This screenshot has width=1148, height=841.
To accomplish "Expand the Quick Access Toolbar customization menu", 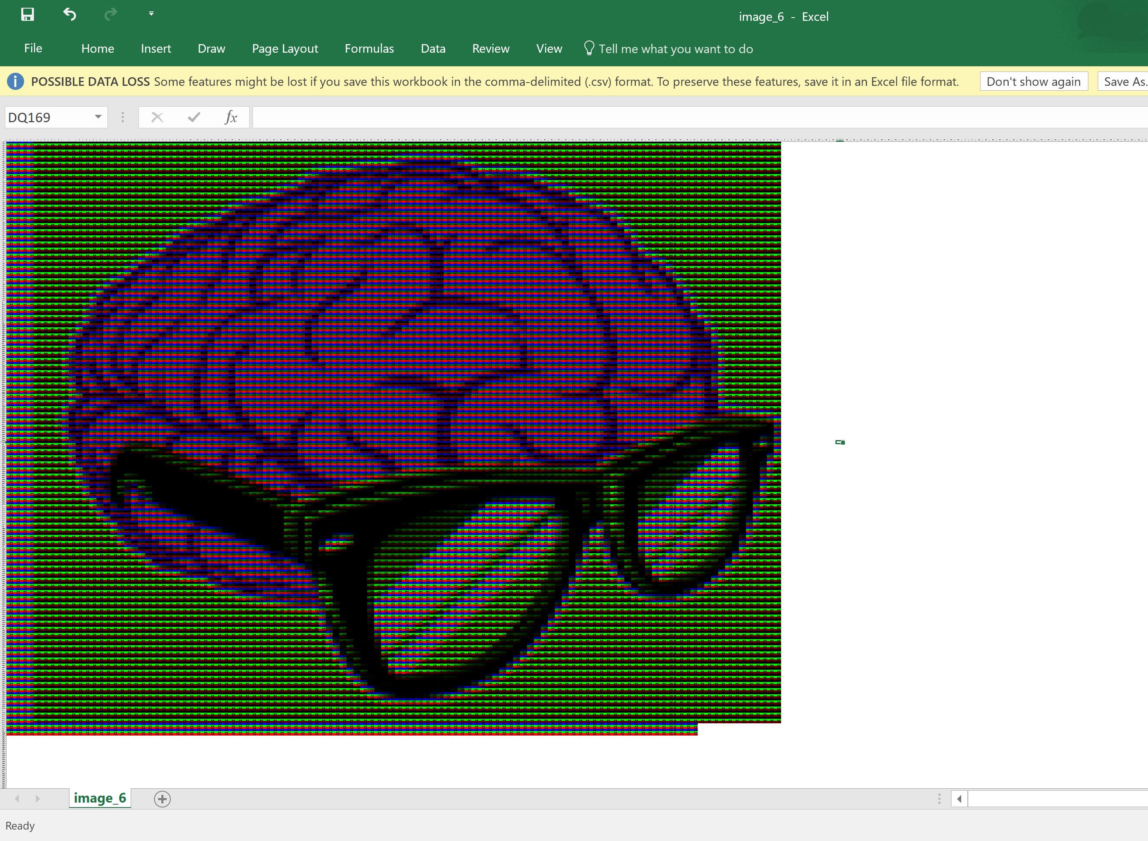I will click(151, 14).
